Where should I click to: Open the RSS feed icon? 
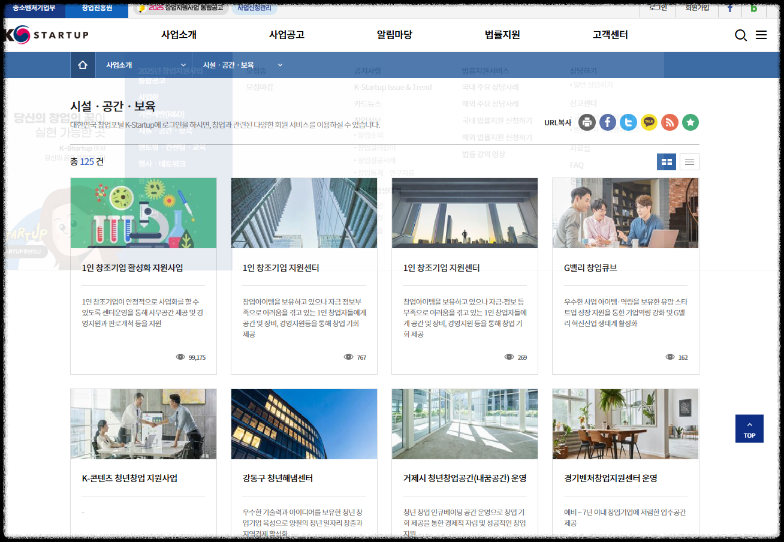pyautogui.click(x=670, y=122)
